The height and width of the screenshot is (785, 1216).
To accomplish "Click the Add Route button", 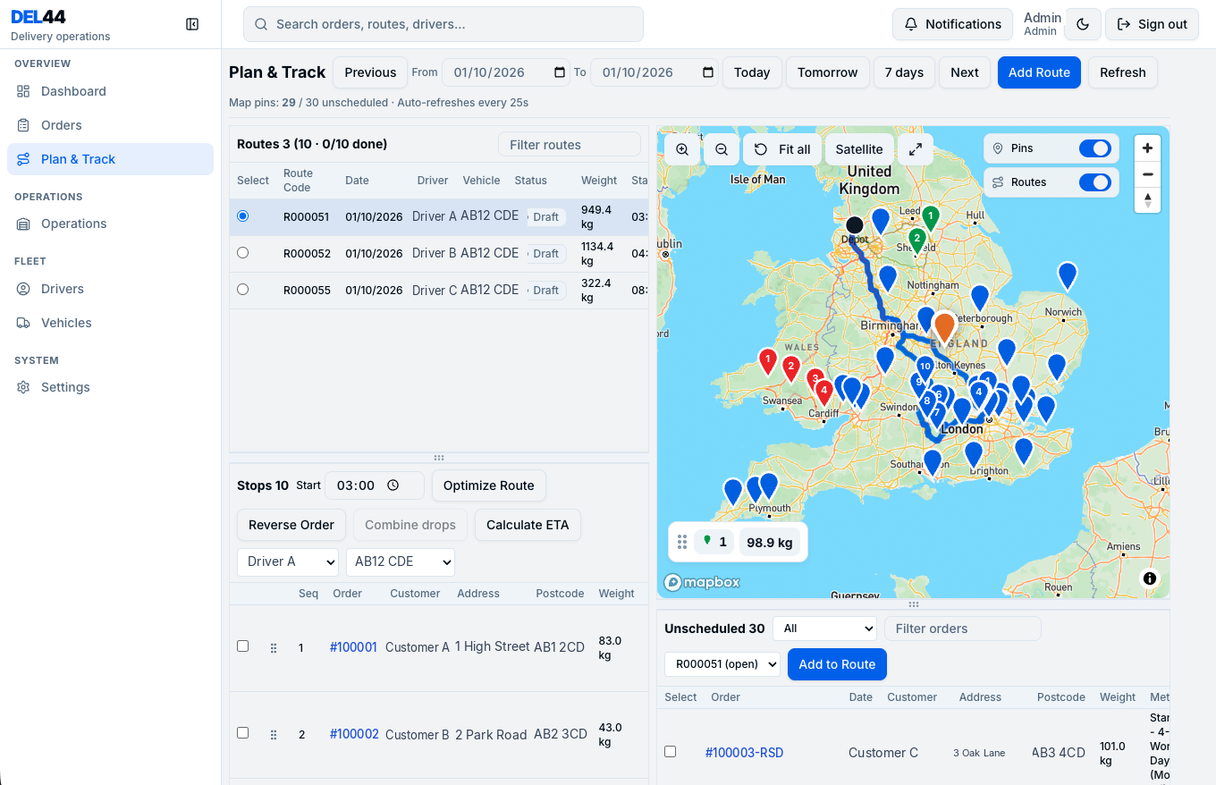I will [x=1039, y=72].
